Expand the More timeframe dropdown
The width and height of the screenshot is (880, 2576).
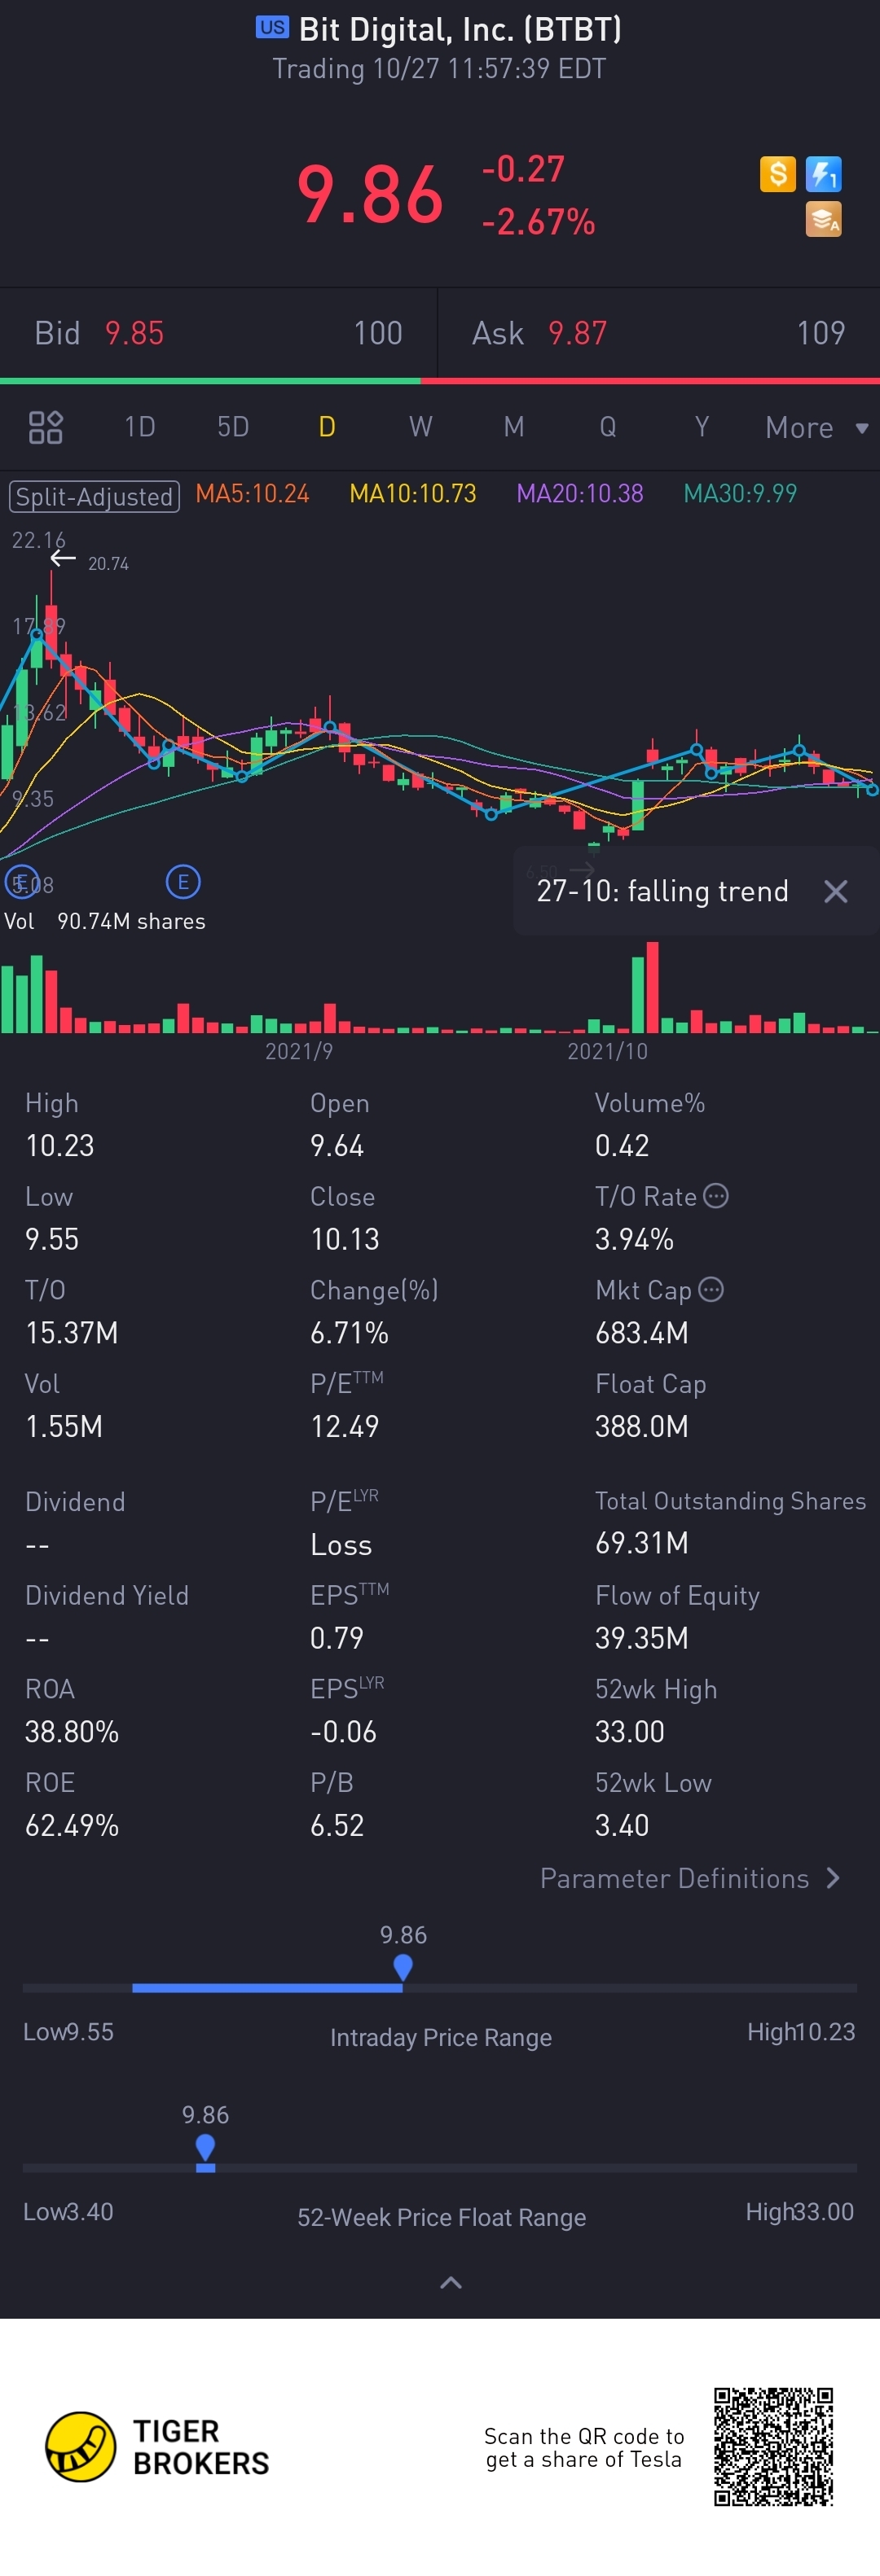816,427
